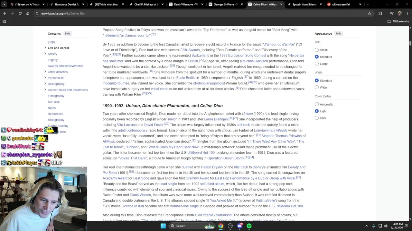Open the tab search dropdown arrow
The image size is (412, 231).
click(4, 4)
